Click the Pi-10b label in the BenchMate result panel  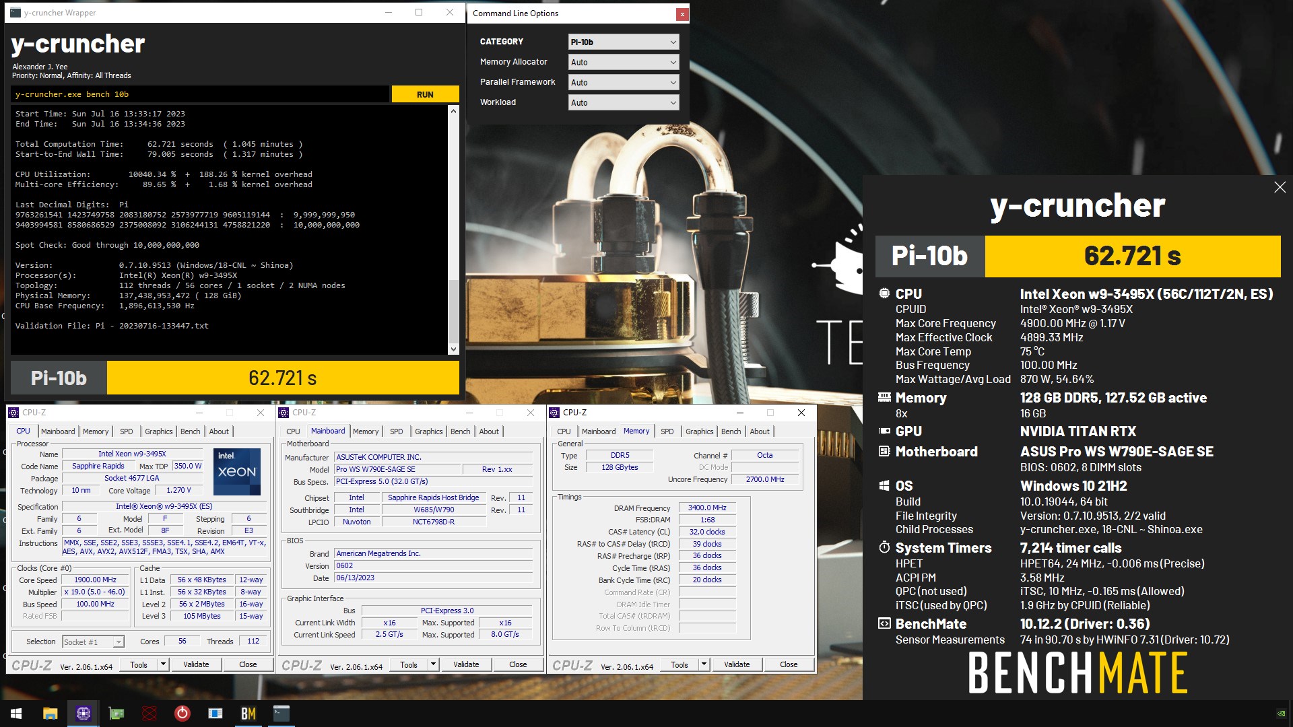[930, 256]
